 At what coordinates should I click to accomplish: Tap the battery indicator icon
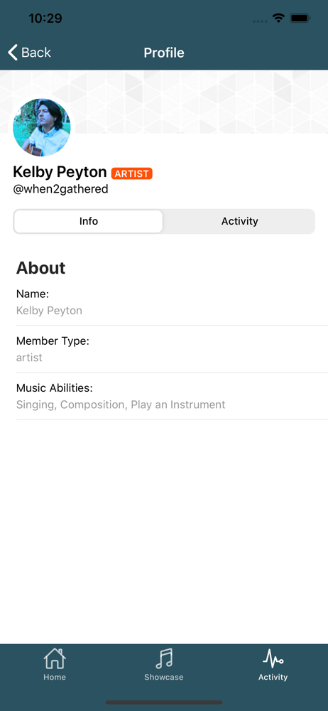click(x=300, y=18)
